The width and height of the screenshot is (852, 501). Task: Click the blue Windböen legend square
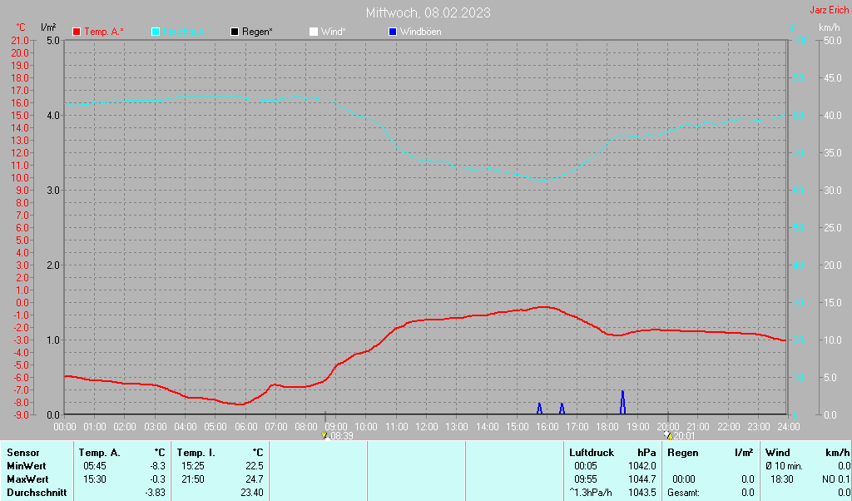393,32
